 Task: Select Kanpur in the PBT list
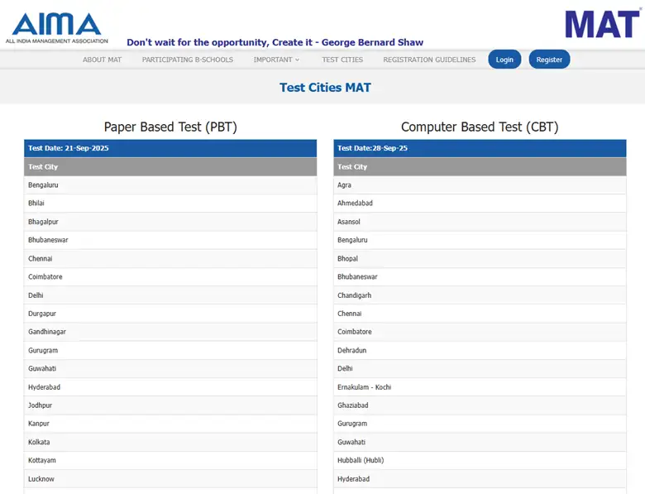170,424
